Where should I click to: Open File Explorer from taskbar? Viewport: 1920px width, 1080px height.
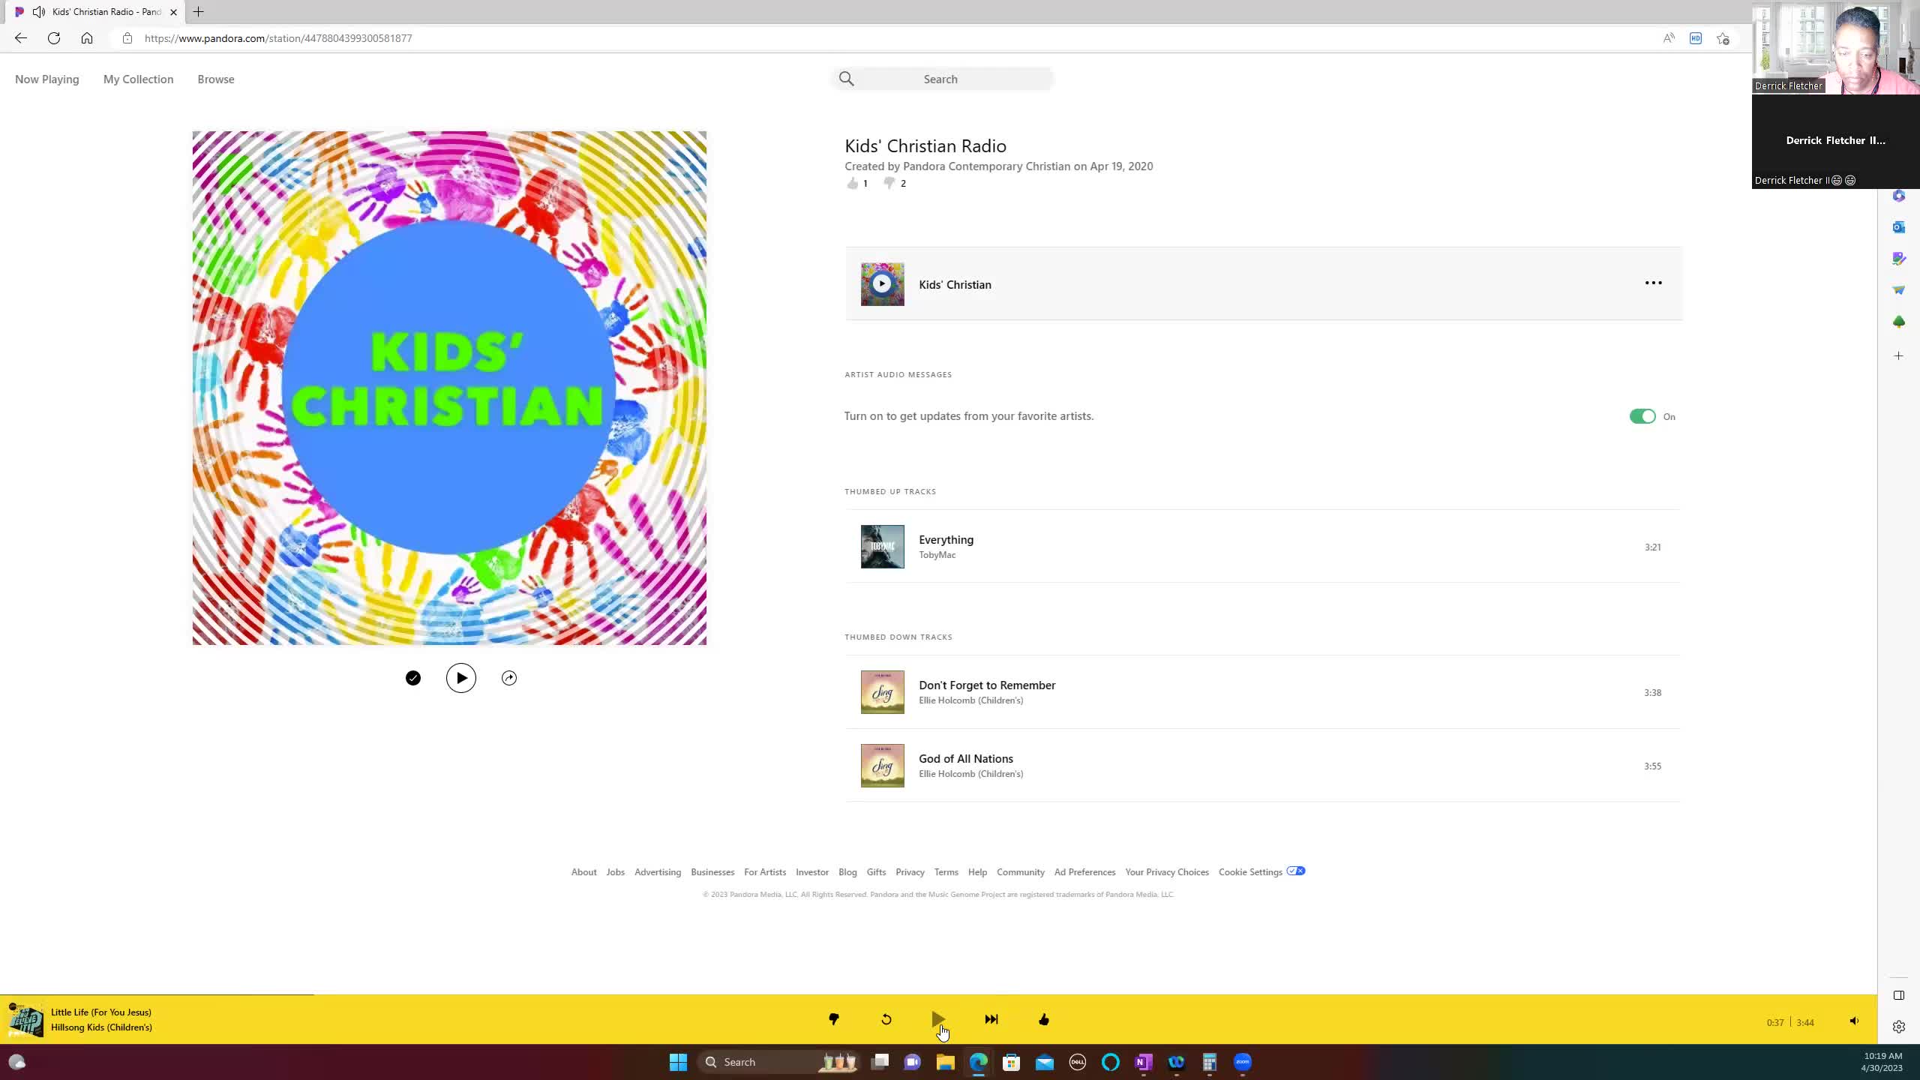coord(945,1062)
